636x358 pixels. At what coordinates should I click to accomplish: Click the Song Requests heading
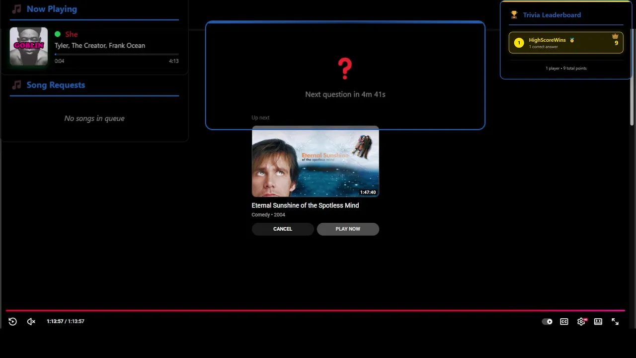click(x=56, y=85)
